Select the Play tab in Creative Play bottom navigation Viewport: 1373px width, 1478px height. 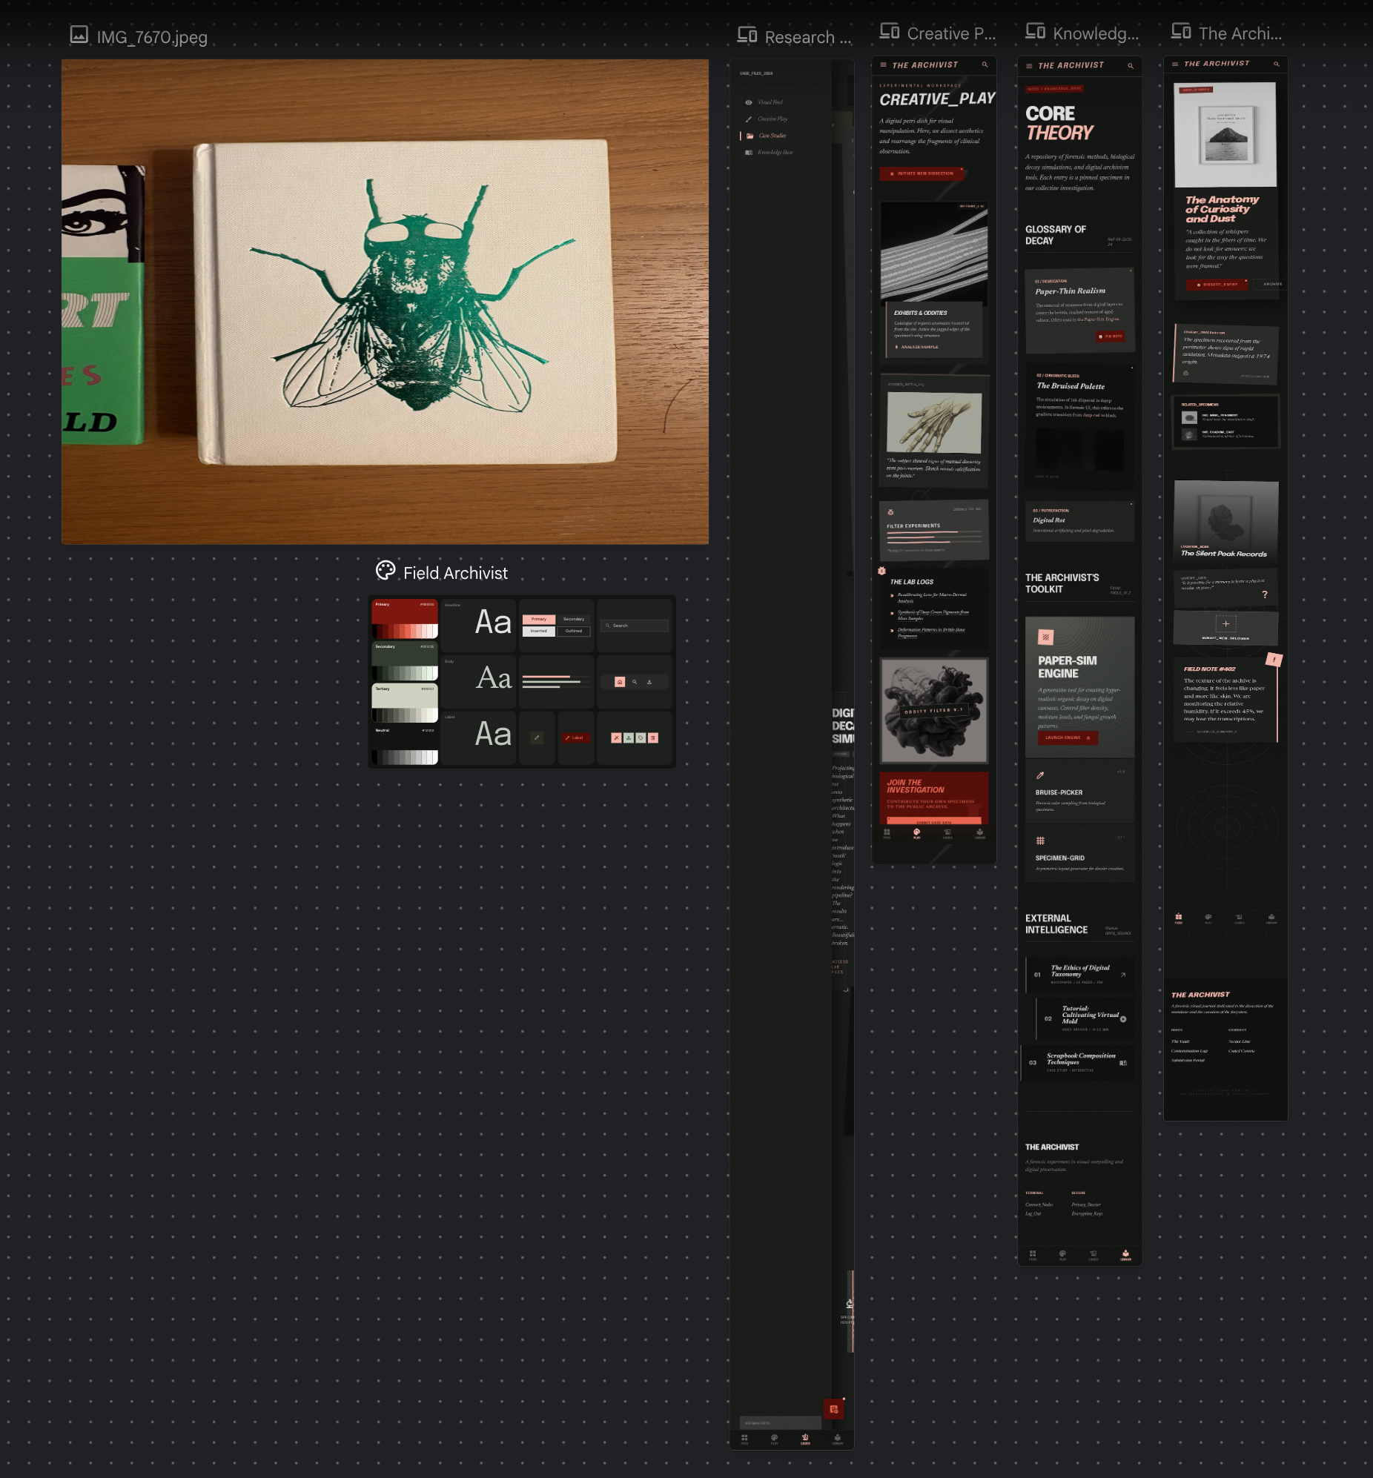click(916, 833)
